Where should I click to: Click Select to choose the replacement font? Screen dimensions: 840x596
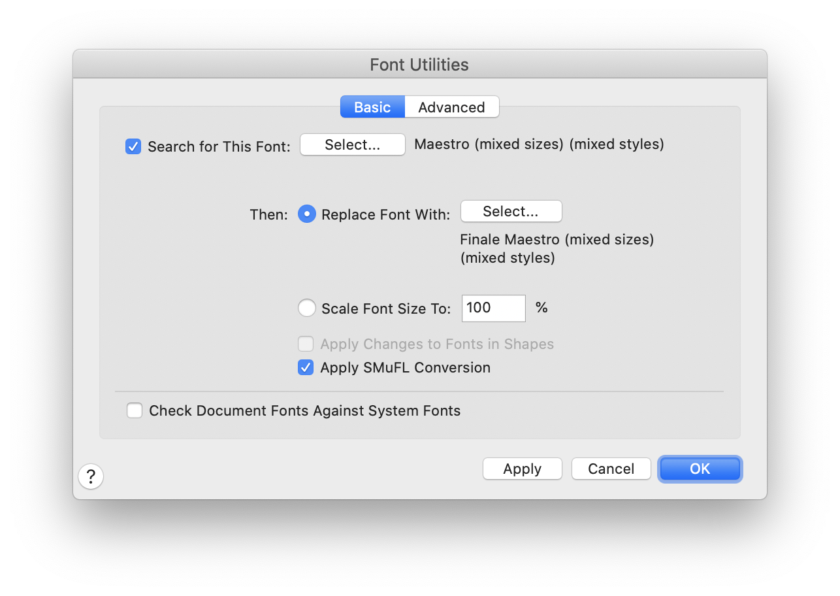click(511, 211)
